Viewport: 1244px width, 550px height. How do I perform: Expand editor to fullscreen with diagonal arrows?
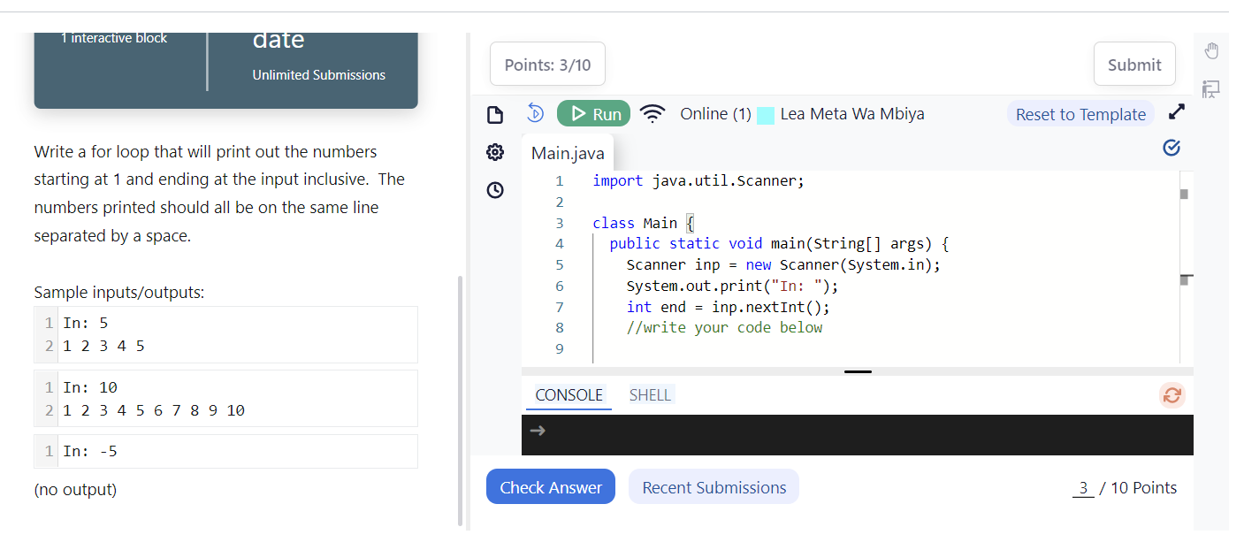point(1176,111)
